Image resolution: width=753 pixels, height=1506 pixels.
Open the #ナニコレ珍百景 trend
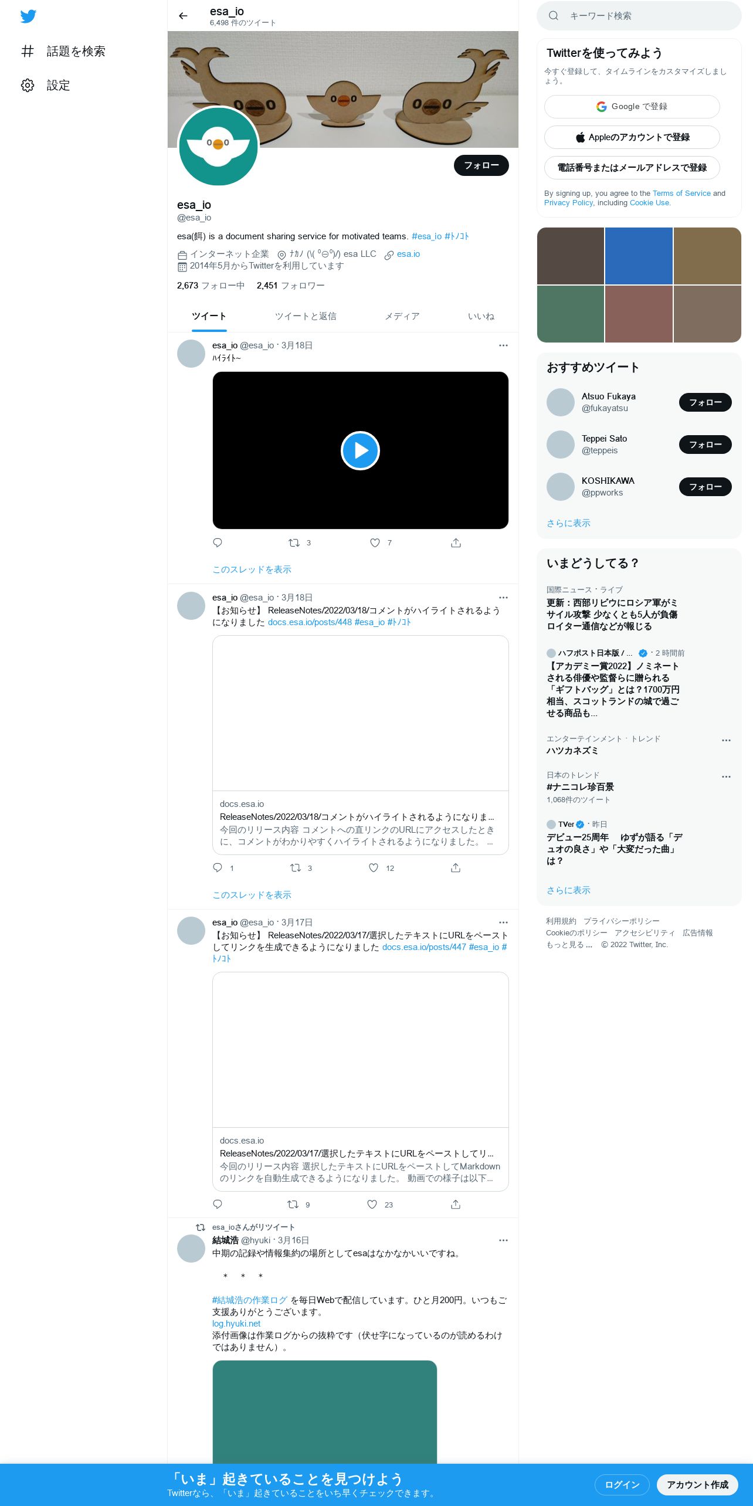point(580,787)
